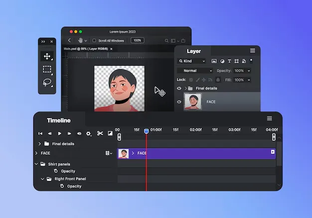This screenshot has width=312, height=218.
Task: Switch to the Main.psd document tab
Action: click(x=85, y=49)
